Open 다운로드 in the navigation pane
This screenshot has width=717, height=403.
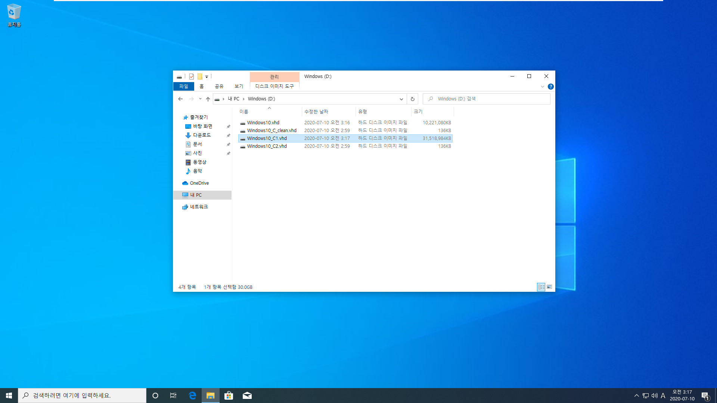pos(202,135)
